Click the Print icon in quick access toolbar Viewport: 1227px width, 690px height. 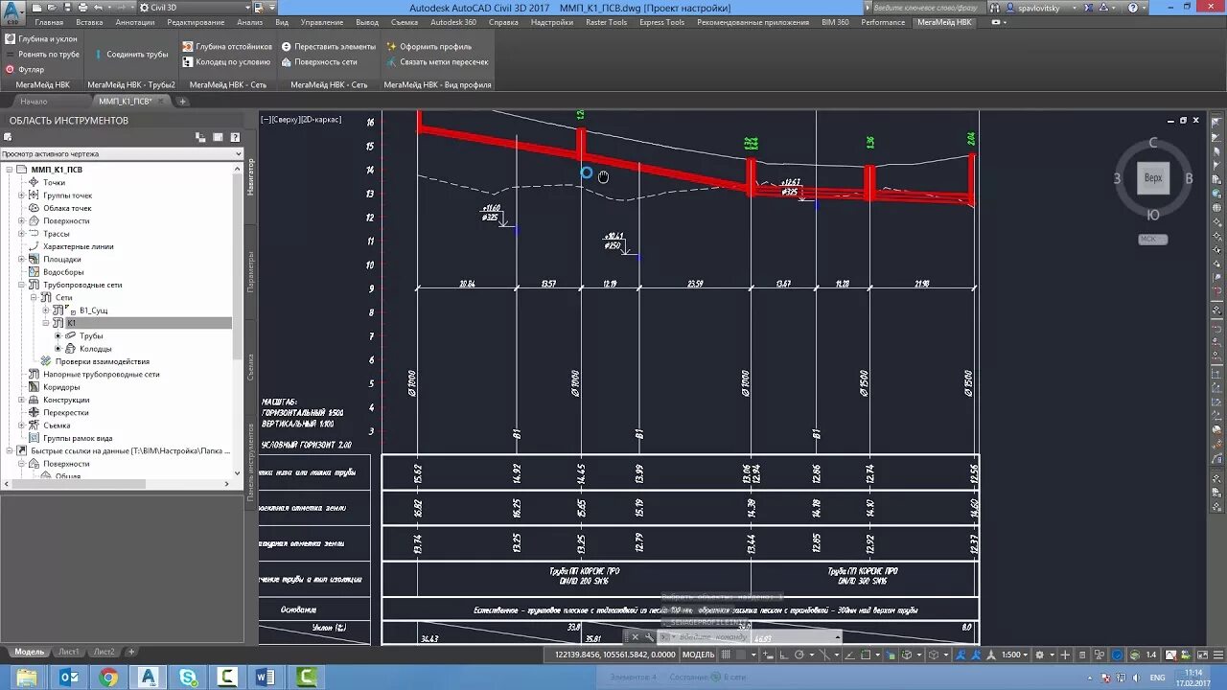click(83, 8)
